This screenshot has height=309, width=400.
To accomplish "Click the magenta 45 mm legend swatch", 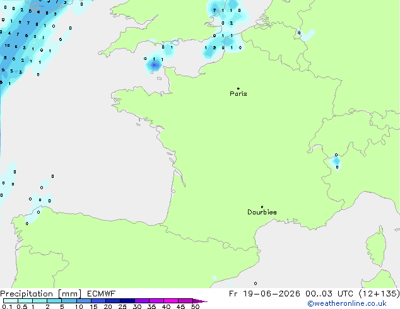I will [x=185, y=301].
